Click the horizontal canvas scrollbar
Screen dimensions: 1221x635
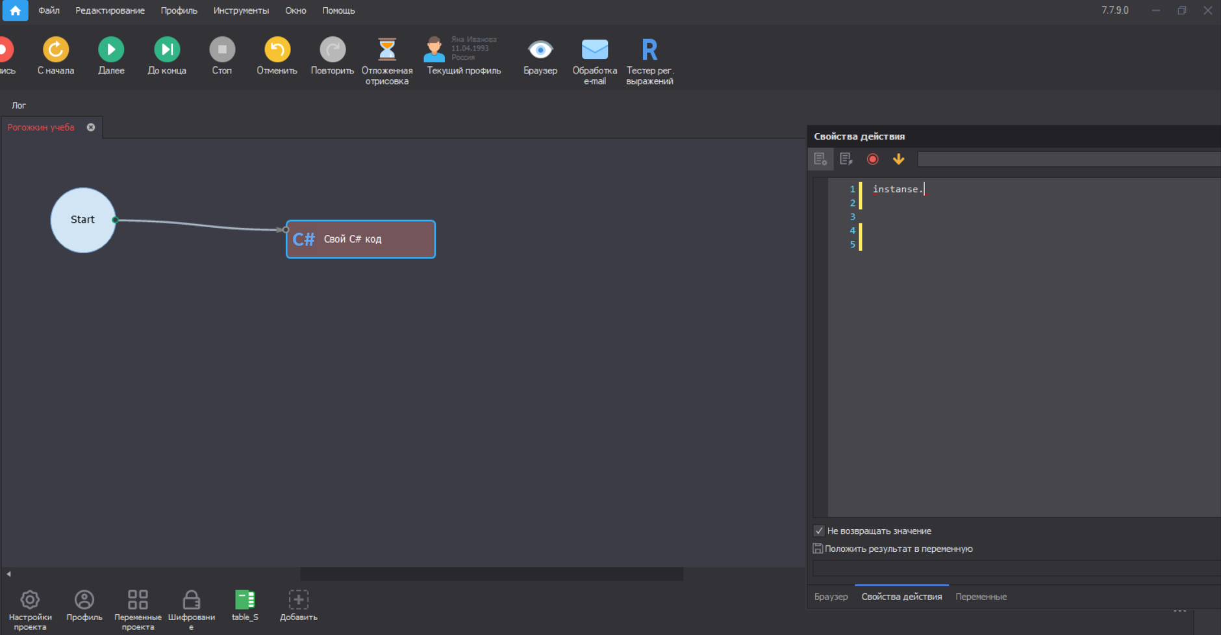491,574
